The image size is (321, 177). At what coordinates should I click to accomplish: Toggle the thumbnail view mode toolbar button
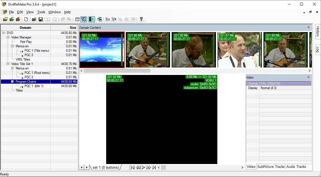click(83, 19)
